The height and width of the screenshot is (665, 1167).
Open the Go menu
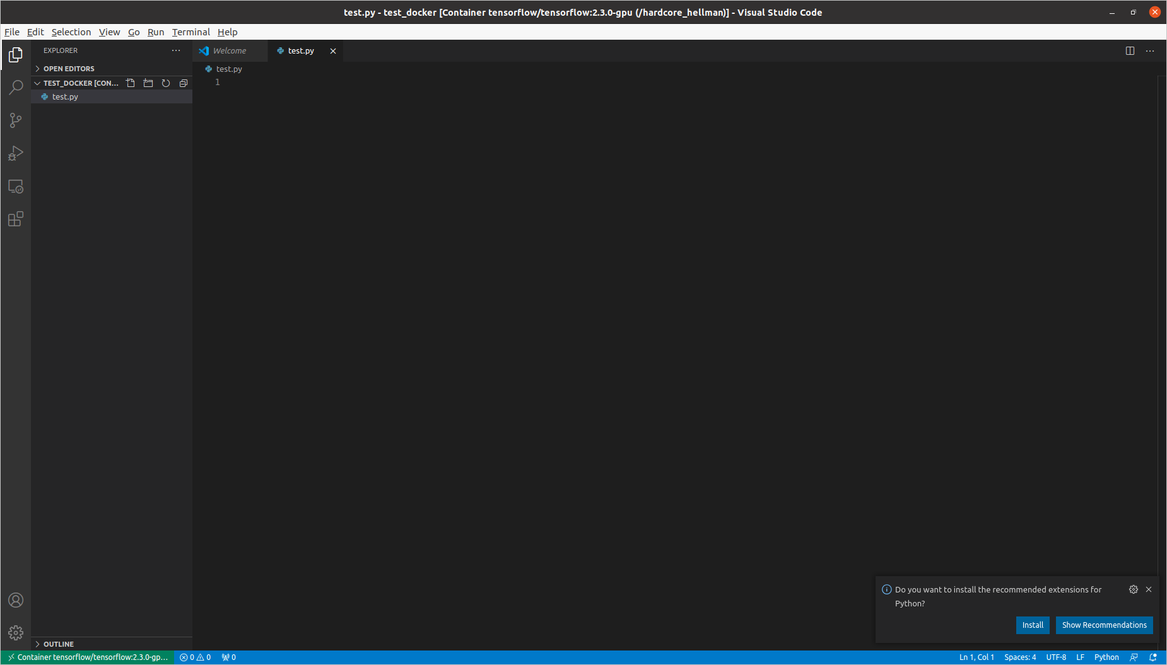(134, 32)
